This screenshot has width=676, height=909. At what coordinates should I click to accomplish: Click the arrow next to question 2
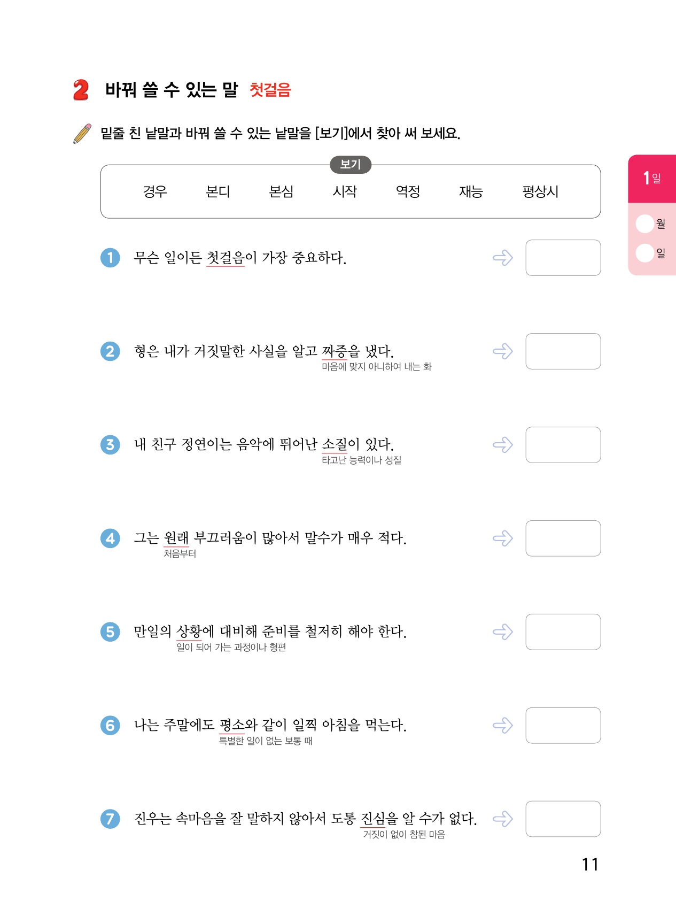click(503, 351)
